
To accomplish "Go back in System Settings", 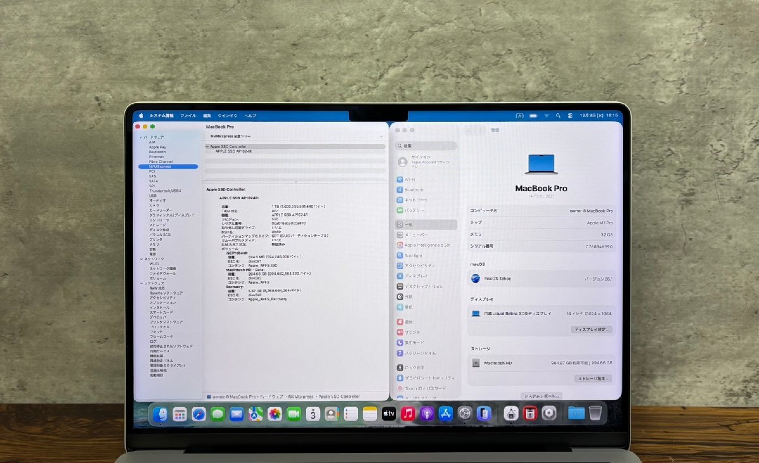I will 470,130.
